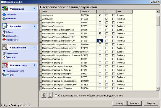Click the Закрыть button
Image resolution: width=161 pixels, height=108 pixels.
click(151, 103)
